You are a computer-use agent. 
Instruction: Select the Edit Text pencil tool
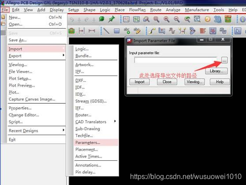(x=137, y=30)
